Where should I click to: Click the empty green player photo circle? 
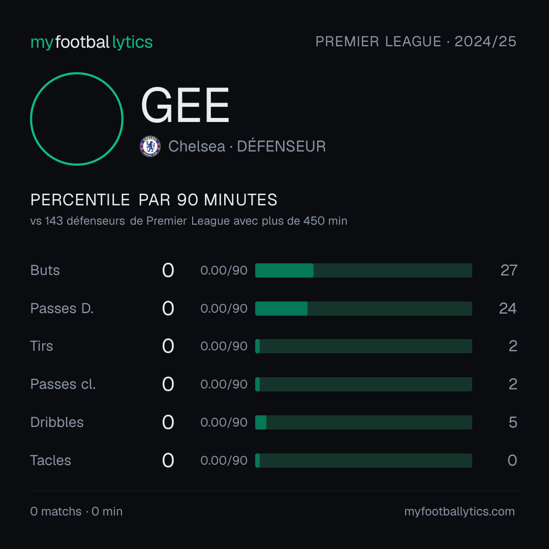pos(77,118)
